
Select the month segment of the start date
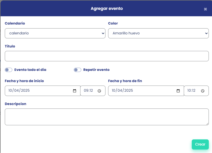click(17, 91)
